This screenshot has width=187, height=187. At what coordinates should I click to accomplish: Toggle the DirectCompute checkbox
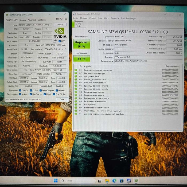pos(41,90)
